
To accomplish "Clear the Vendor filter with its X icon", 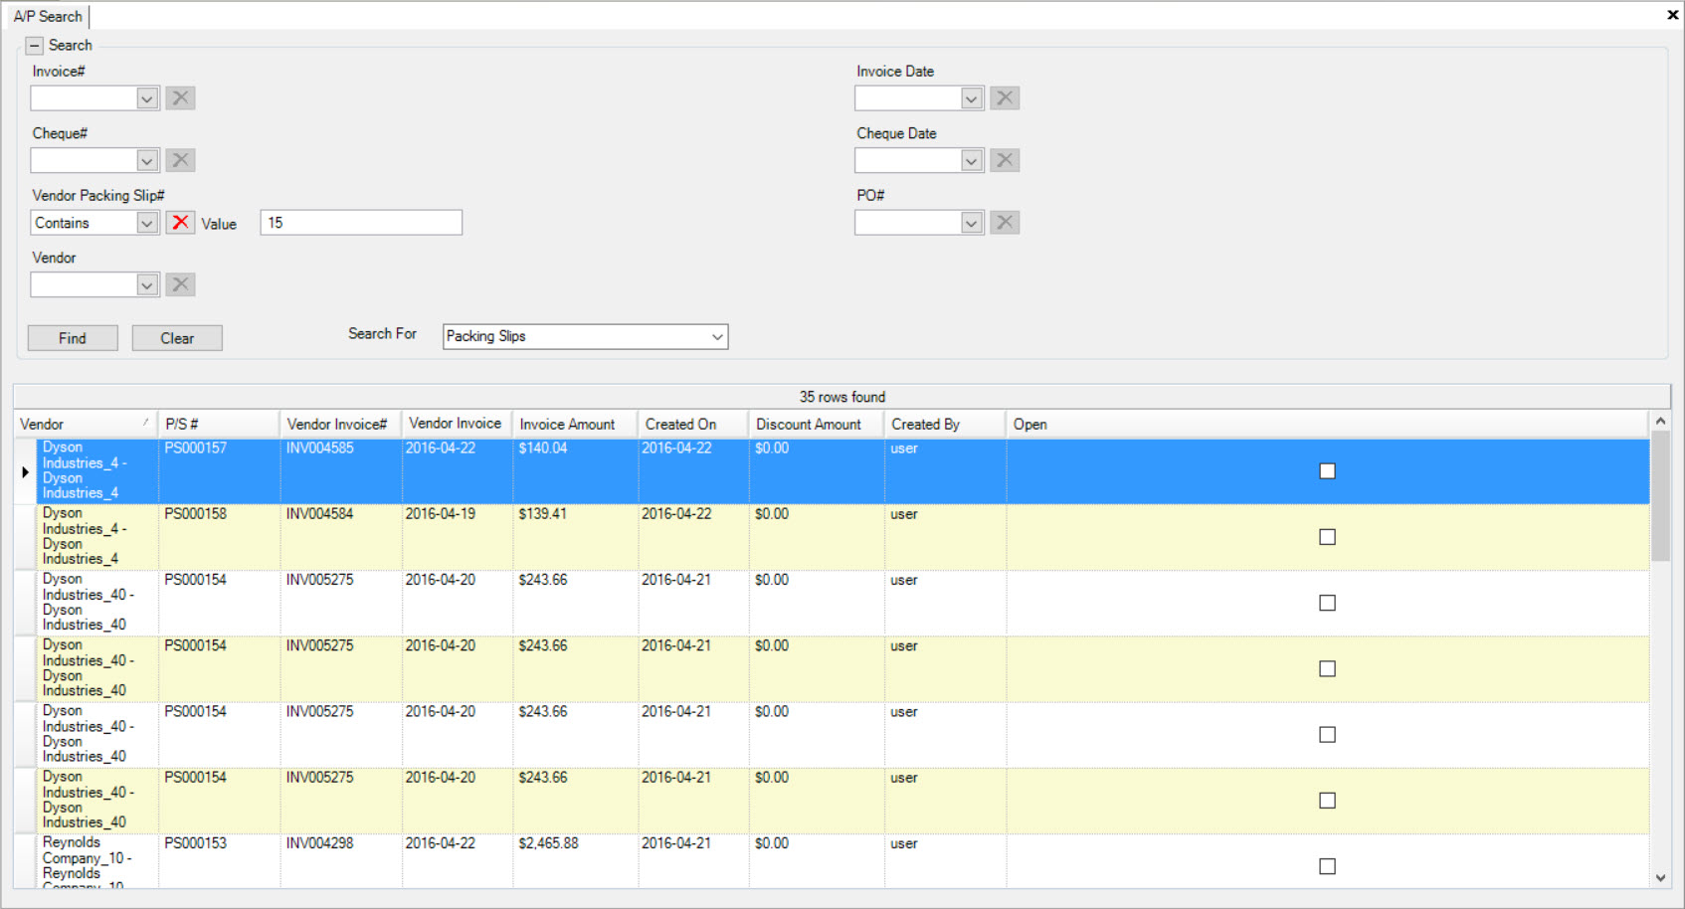I will (x=180, y=284).
